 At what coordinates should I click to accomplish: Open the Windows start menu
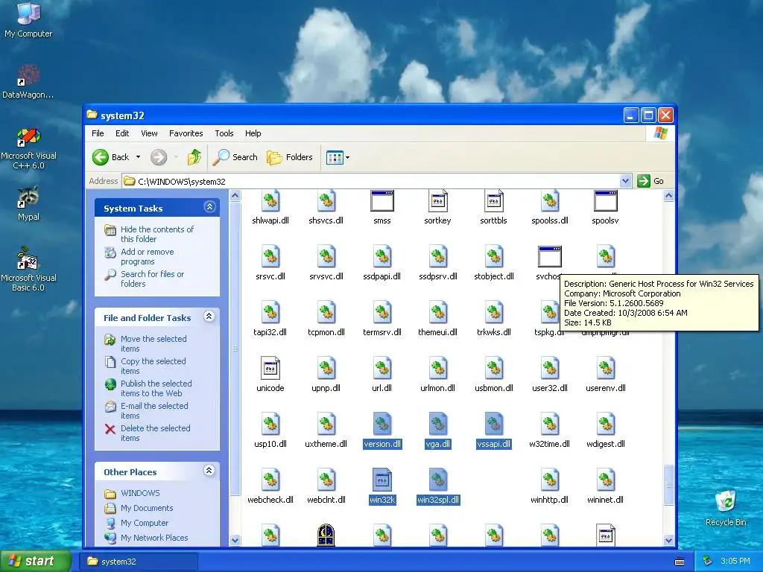tap(35, 561)
